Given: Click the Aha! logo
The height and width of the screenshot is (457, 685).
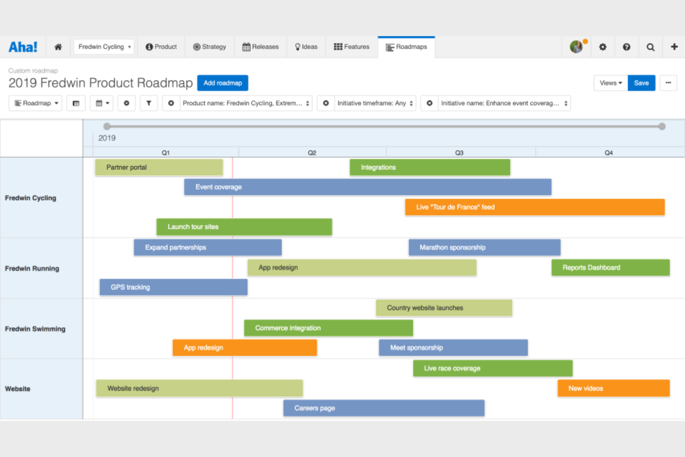Looking at the screenshot, I should pos(23,47).
